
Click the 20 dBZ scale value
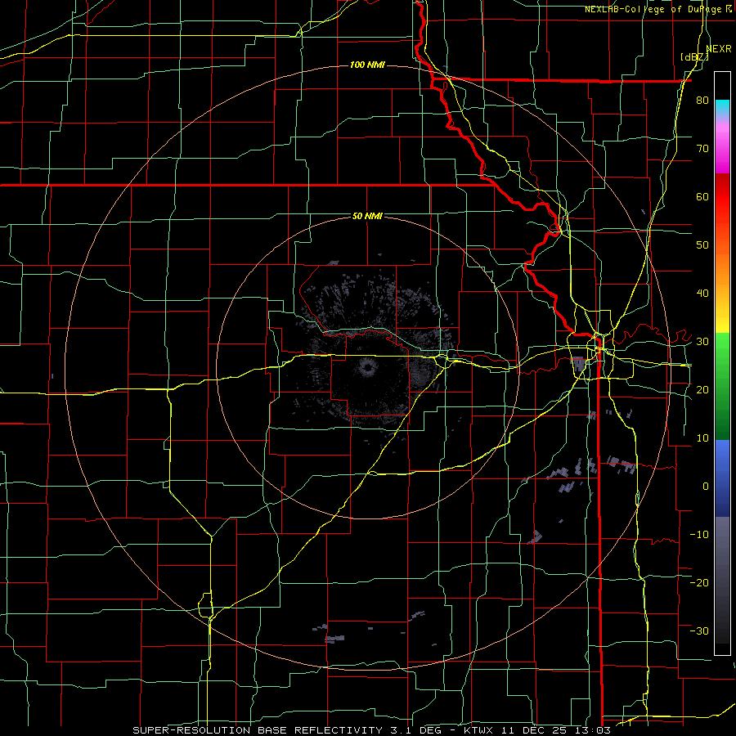702,389
